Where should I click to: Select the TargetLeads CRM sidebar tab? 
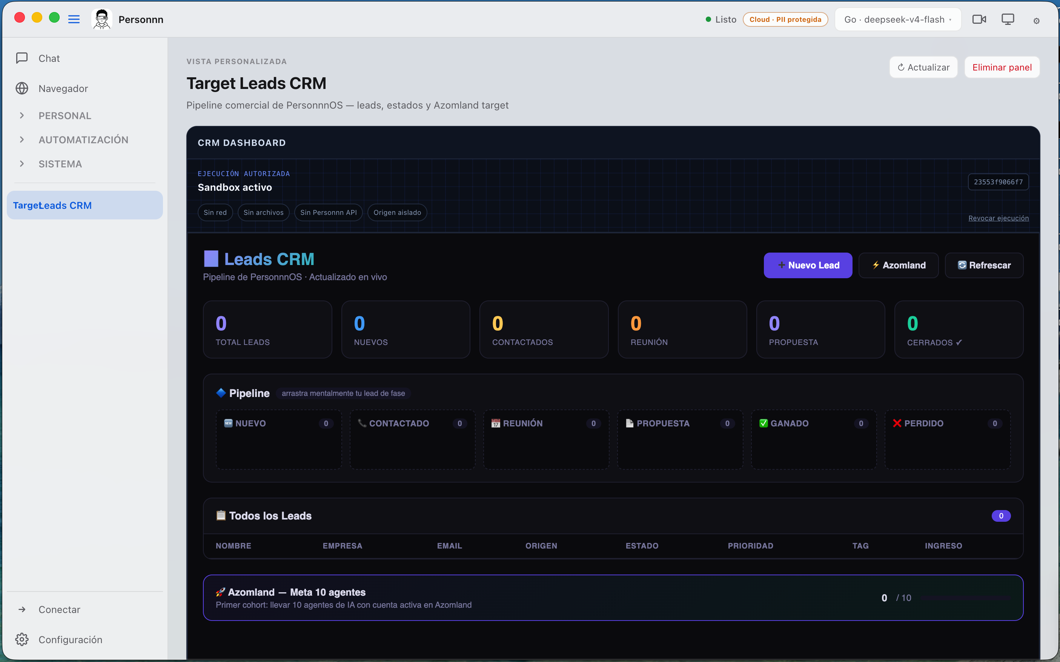pyautogui.click(x=84, y=205)
